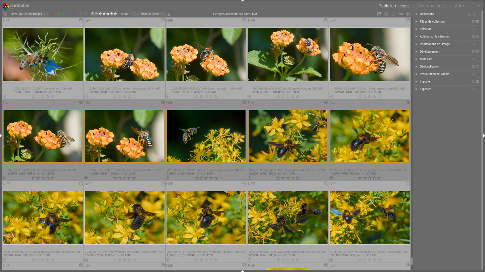
Task: Switch to the Table lumineuse view
Action: click(x=394, y=6)
